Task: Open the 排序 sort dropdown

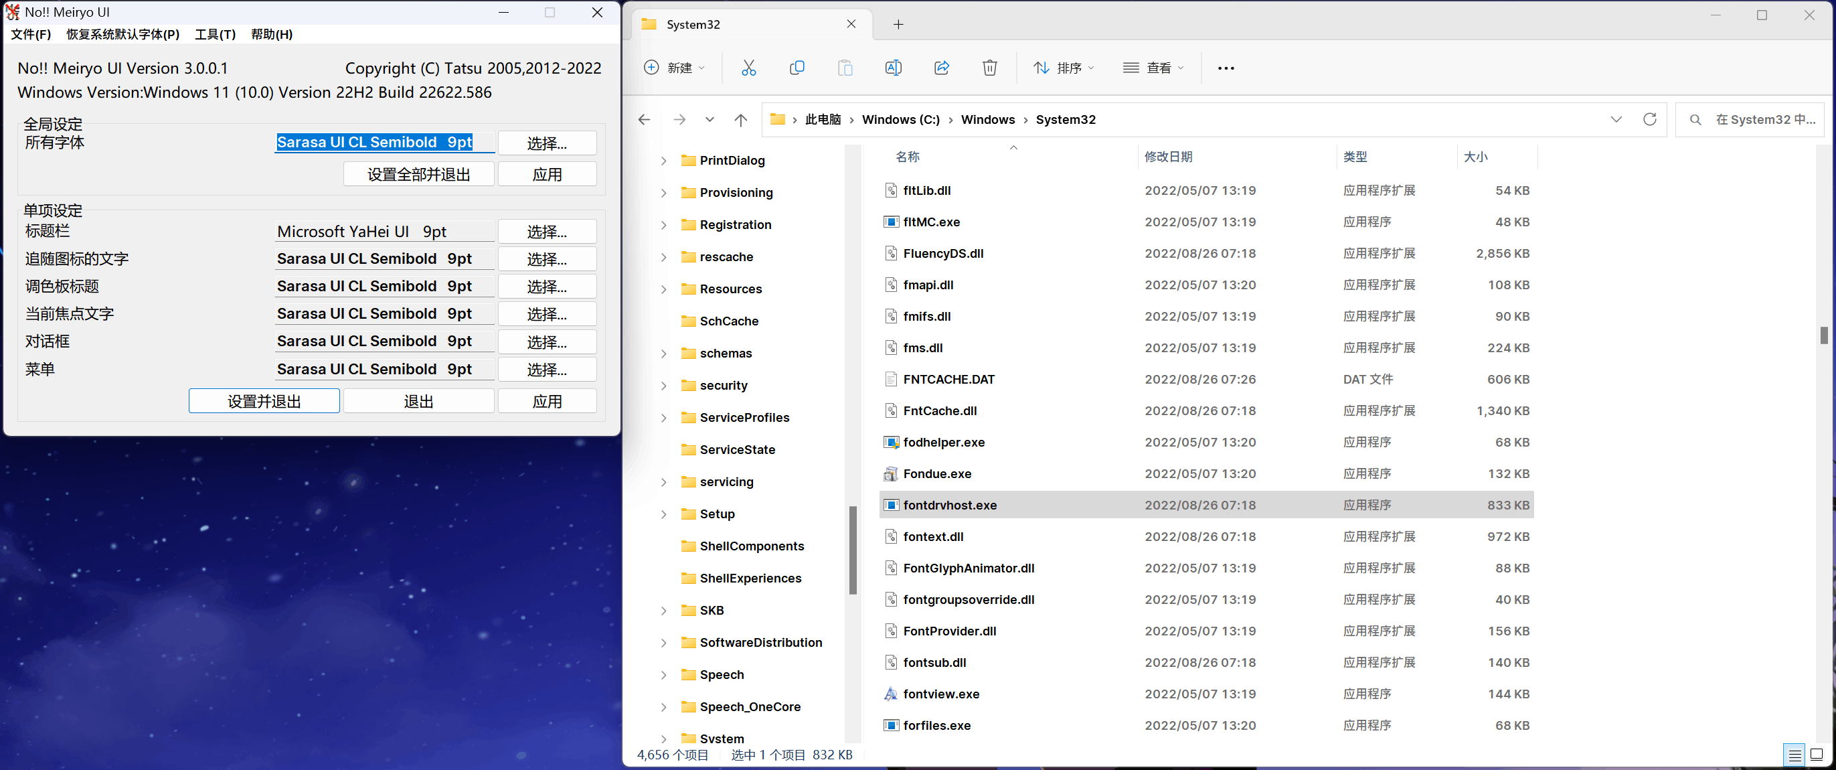Action: click(x=1064, y=68)
